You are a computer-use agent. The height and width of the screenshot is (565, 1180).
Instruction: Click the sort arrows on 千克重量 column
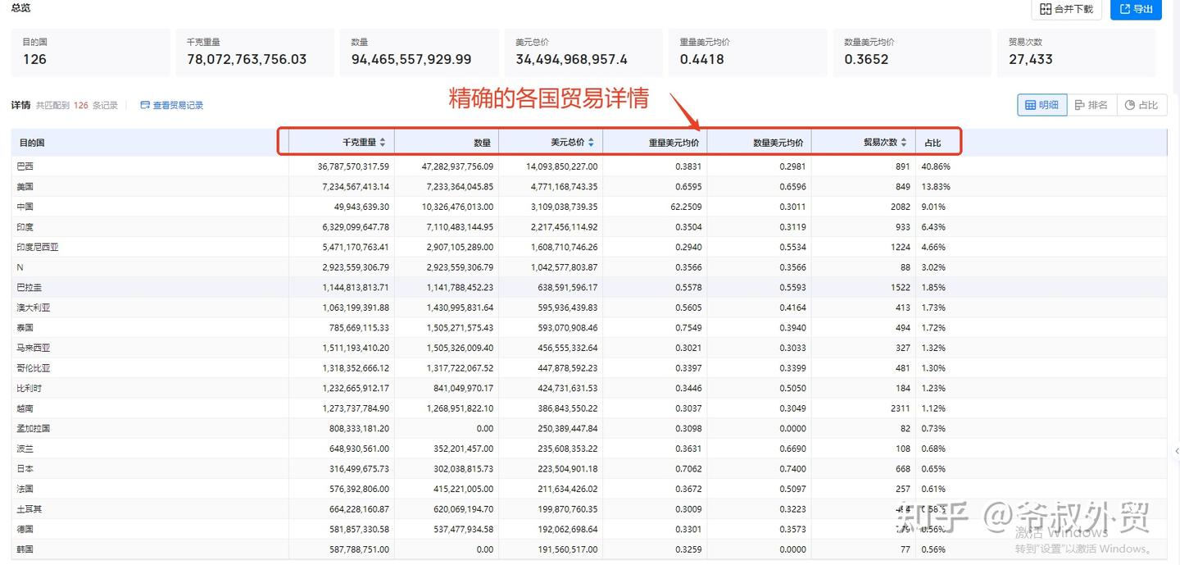click(384, 141)
